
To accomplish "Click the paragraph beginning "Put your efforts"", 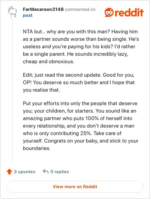I will pos(81,126).
